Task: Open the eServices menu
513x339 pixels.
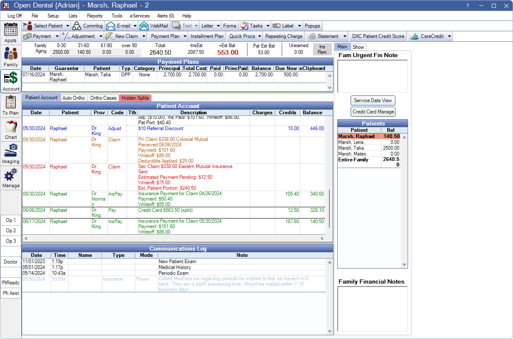Action: click(x=139, y=15)
